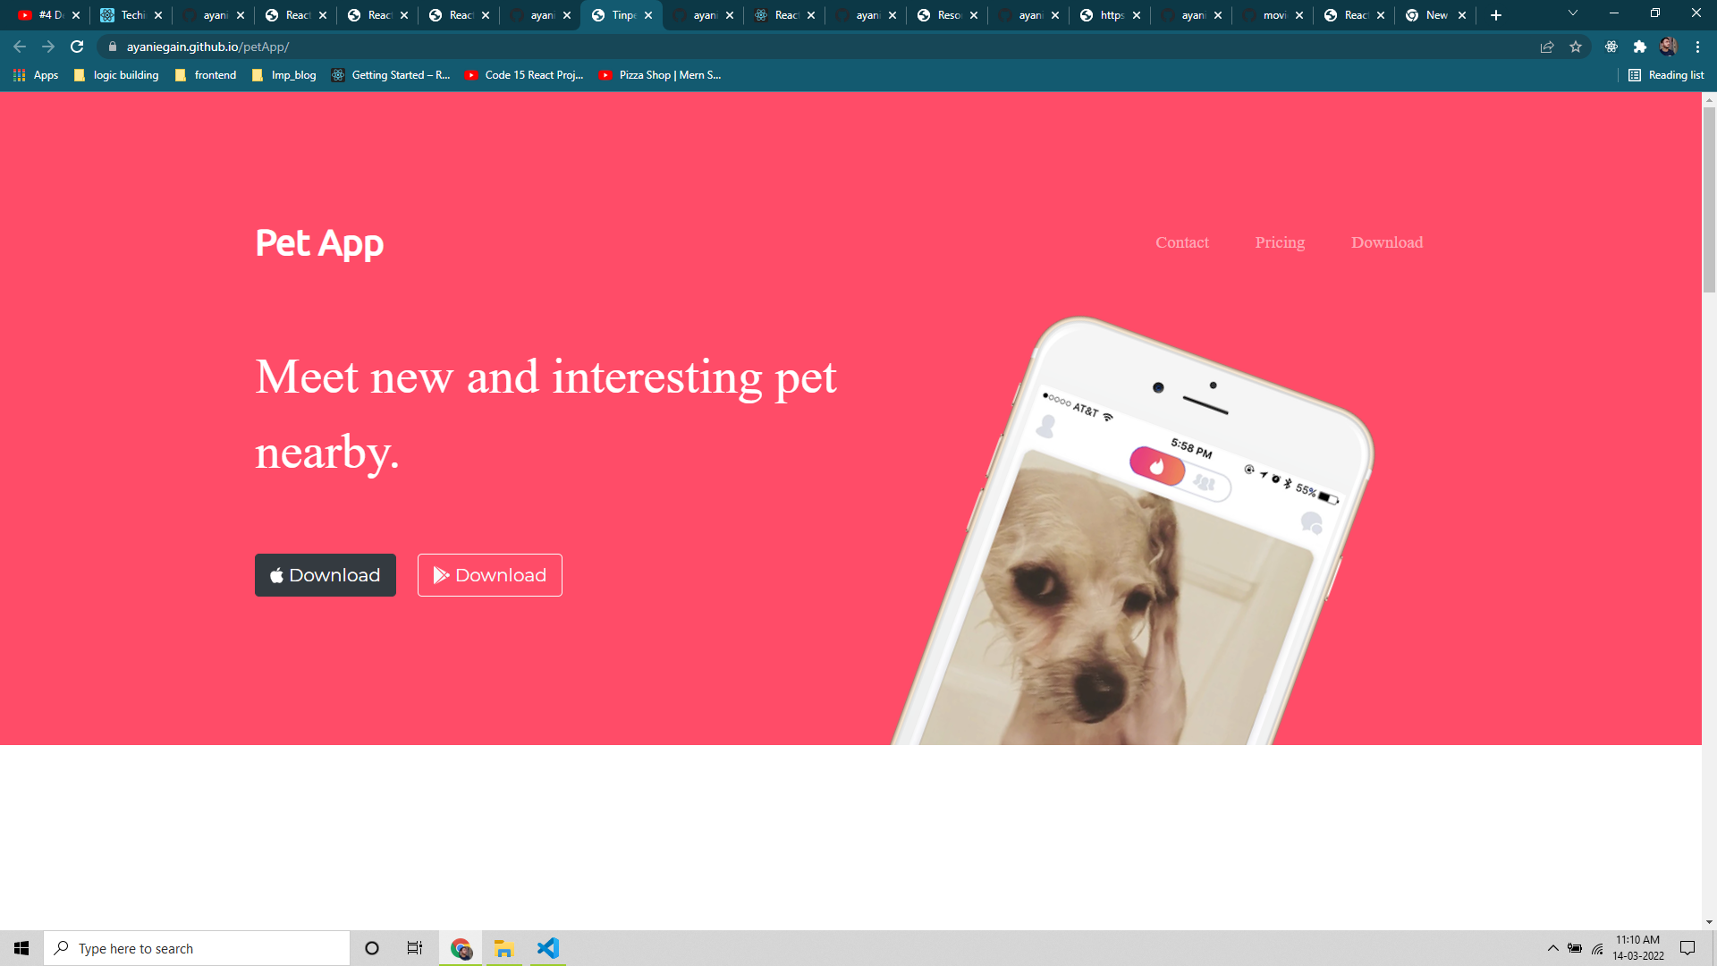The width and height of the screenshot is (1717, 966).
Task: Click the Chrome profile avatar
Action: (x=1670, y=47)
